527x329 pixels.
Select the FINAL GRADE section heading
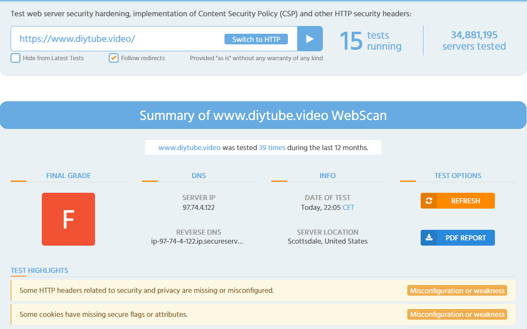click(68, 176)
